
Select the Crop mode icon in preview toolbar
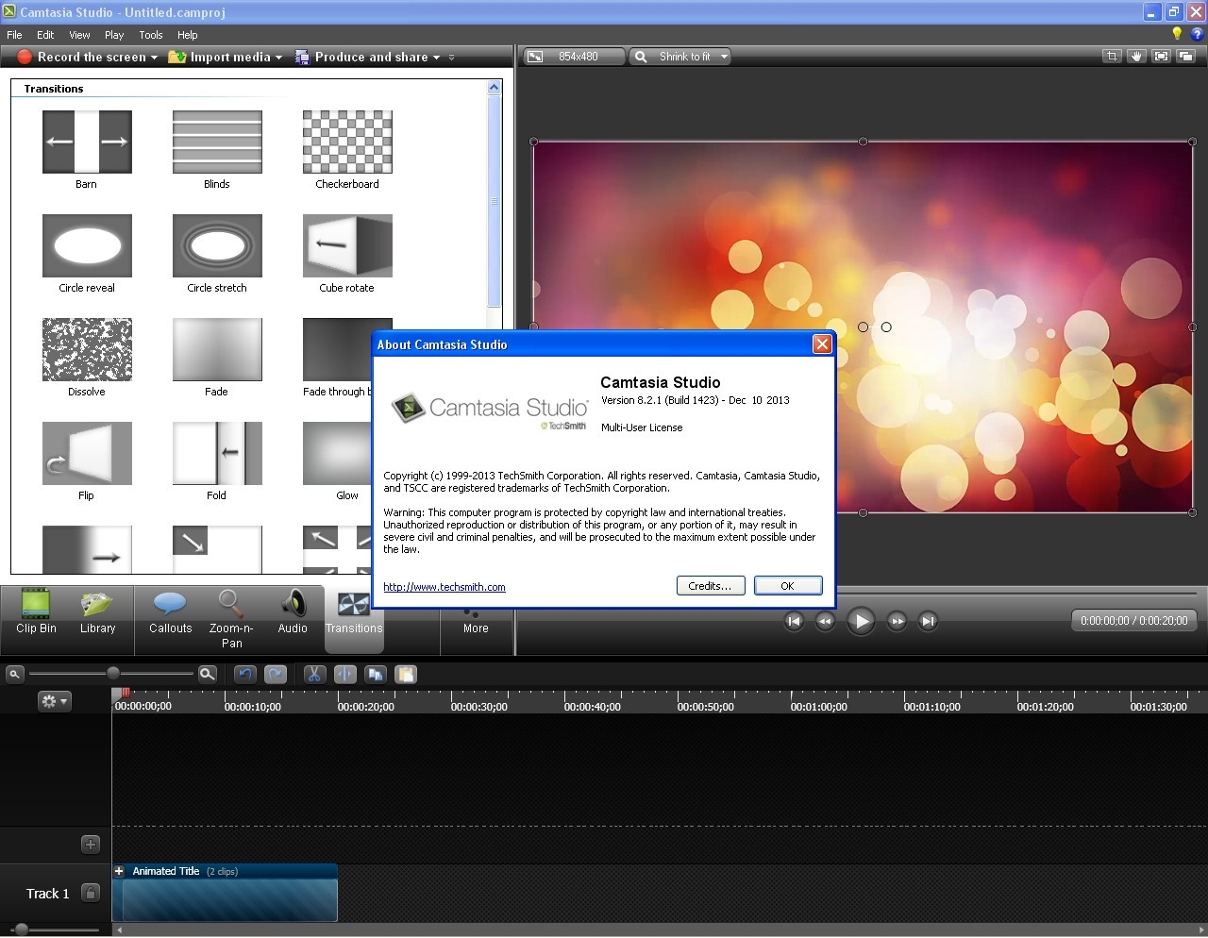coord(1112,57)
